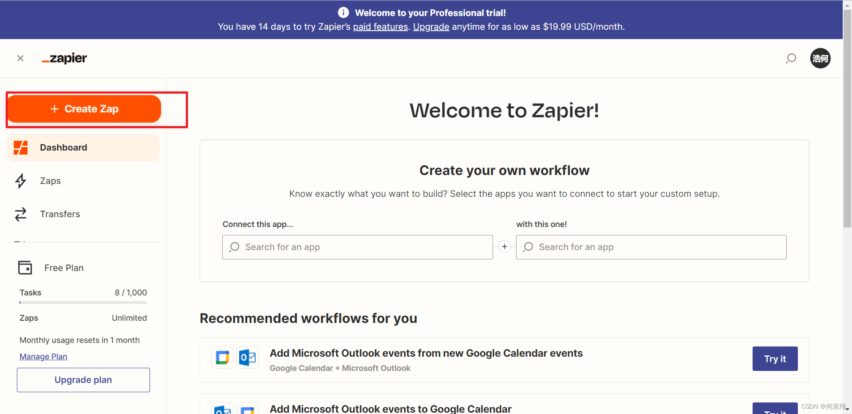Screen dimensions: 852x414
Task: Click the Free Plan briefcase icon
Action: (x=25, y=267)
